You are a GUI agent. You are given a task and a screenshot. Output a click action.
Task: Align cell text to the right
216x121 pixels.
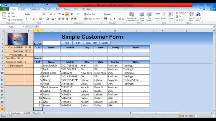(67, 19)
